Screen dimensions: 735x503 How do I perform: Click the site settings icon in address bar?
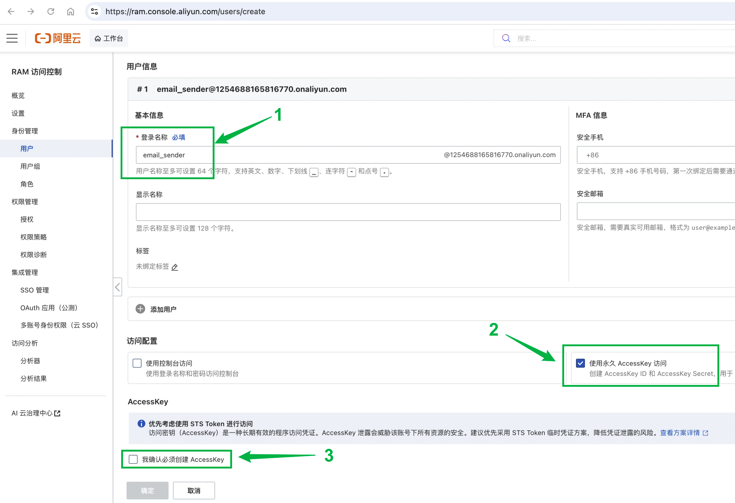[x=94, y=12]
